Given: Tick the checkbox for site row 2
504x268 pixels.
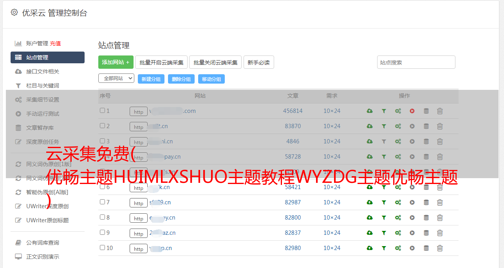Looking at the screenshot, I should 102,126.
